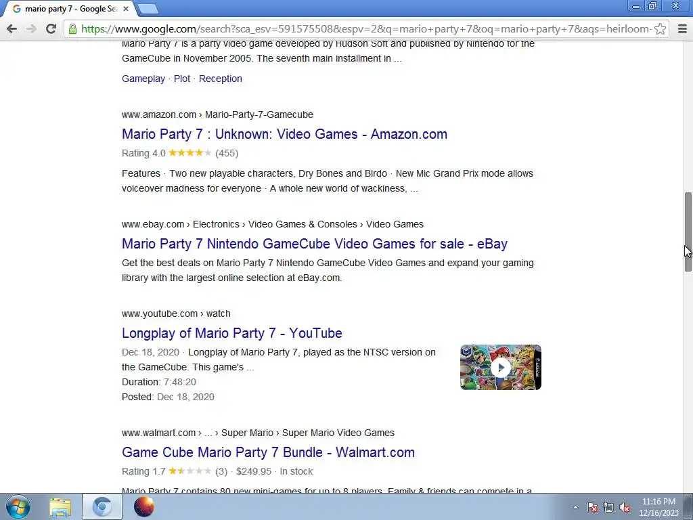Close the mario party 7 tab
The height and width of the screenshot is (520, 693).
[125, 9]
